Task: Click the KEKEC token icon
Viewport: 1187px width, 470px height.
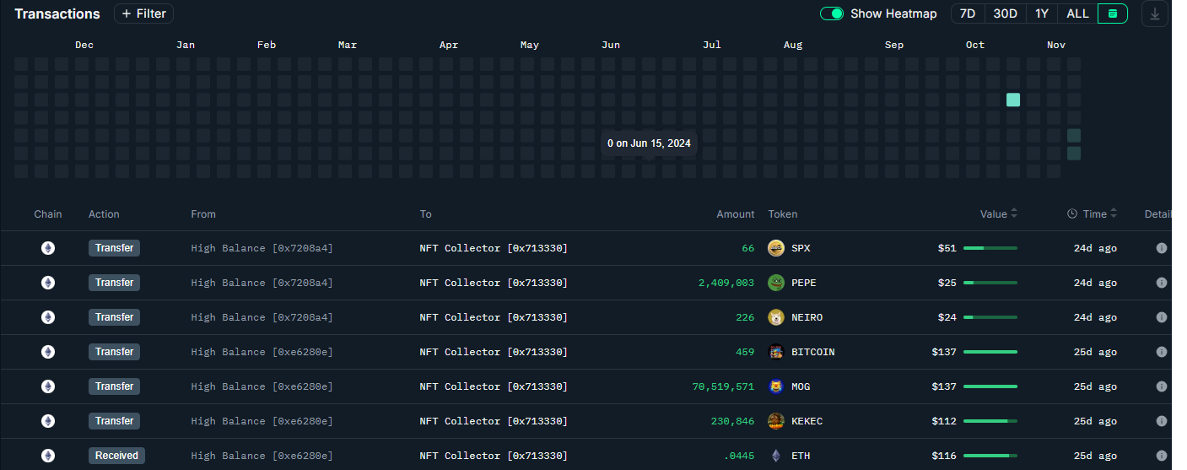Action: [776, 421]
